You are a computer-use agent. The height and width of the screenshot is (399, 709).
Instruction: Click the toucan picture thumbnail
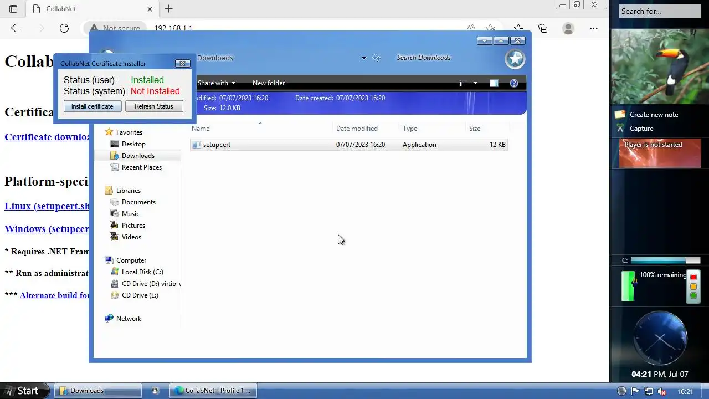(660, 67)
